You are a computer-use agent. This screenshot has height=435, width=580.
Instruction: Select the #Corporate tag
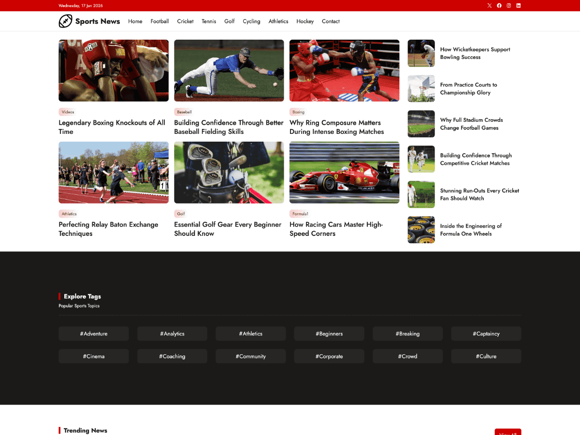pos(329,356)
